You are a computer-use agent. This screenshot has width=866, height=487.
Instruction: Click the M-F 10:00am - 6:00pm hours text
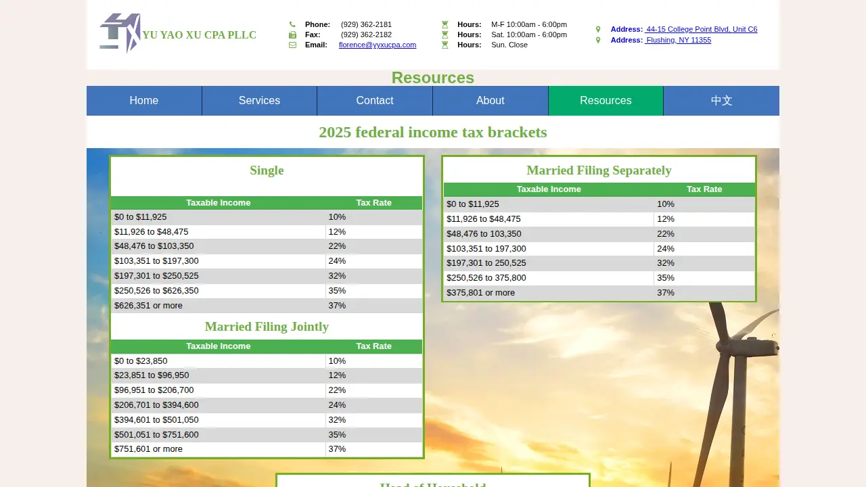[x=529, y=24]
